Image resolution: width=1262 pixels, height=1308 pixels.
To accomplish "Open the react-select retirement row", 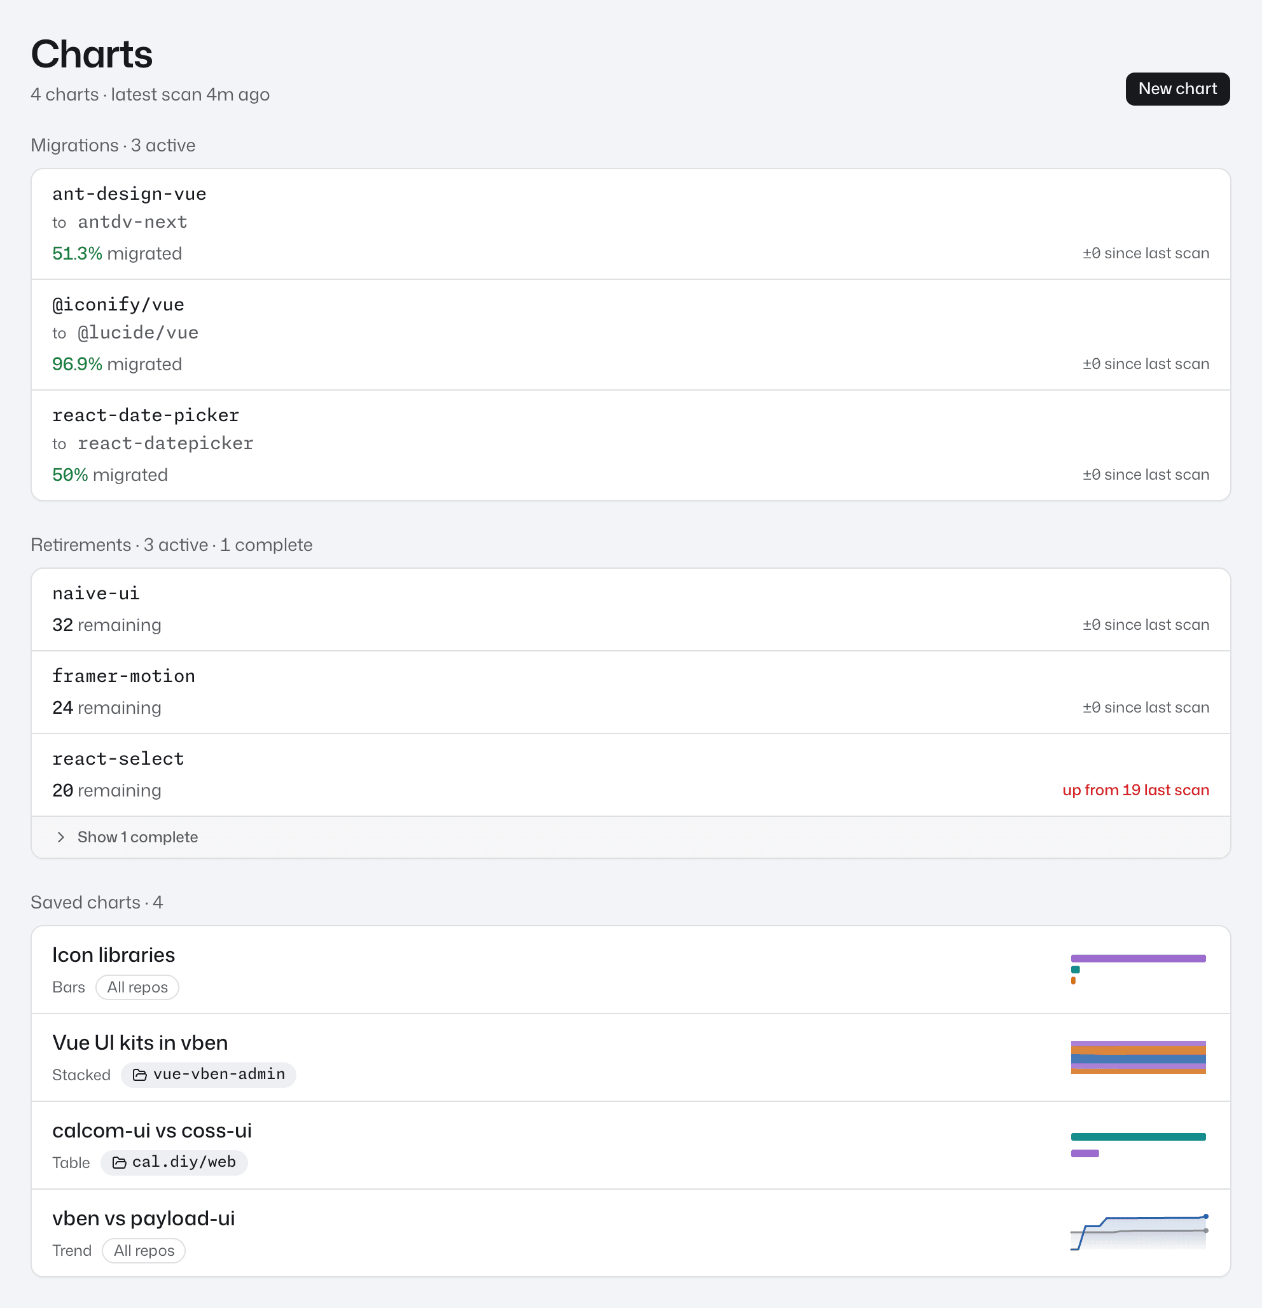I will (x=630, y=775).
